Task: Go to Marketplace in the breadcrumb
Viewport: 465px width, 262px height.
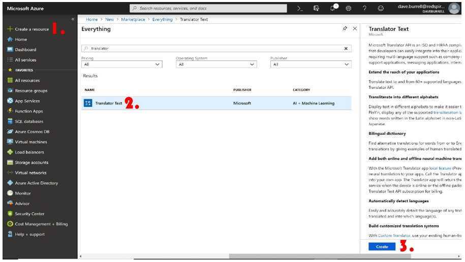Action: [133, 19]
